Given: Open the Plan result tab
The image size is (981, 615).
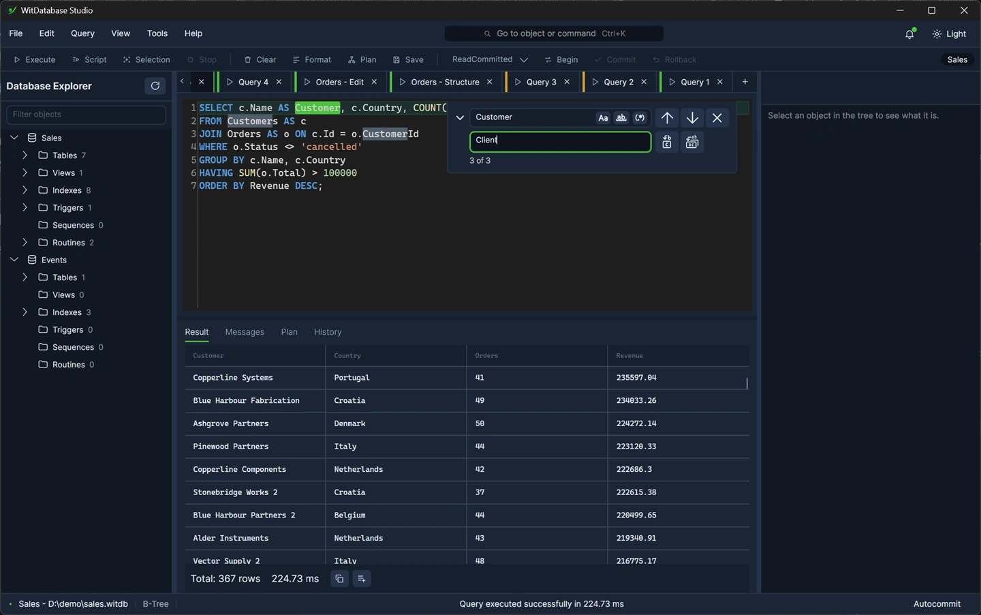Looking at the screenshot, I should (289, 332).
